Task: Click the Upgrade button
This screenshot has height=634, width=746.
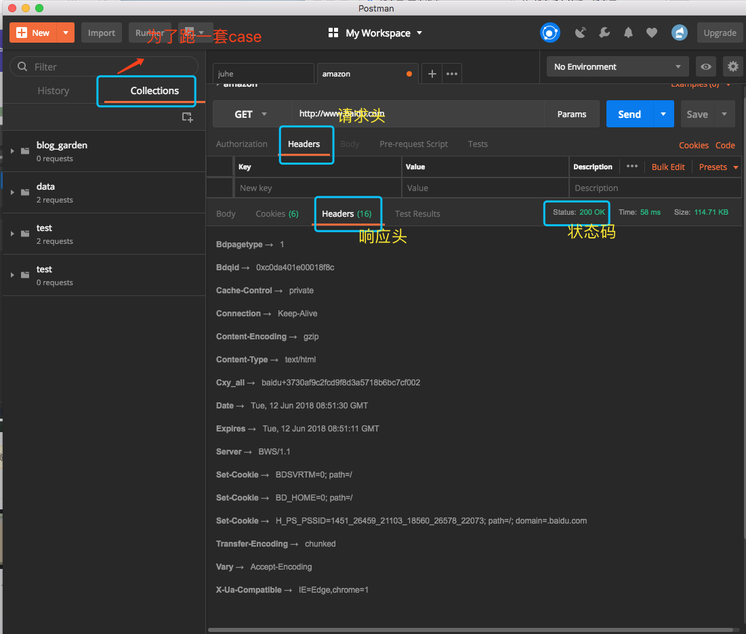Action: pyautogui.click(x=720, y=33)
